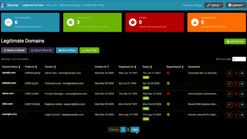Screen dimensions: 247x139
Task: Edit the sample.com domain entry
Action: coord(229,73)
